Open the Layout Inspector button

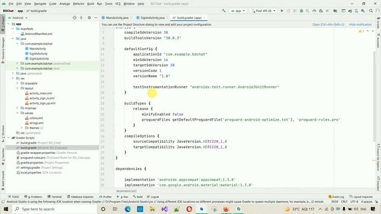(361, 197)
